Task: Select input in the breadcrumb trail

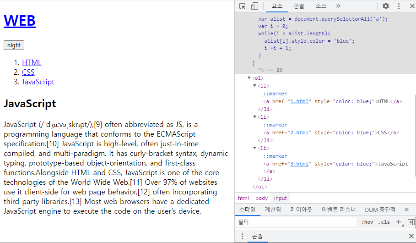Action: click(x=281, y=198)
